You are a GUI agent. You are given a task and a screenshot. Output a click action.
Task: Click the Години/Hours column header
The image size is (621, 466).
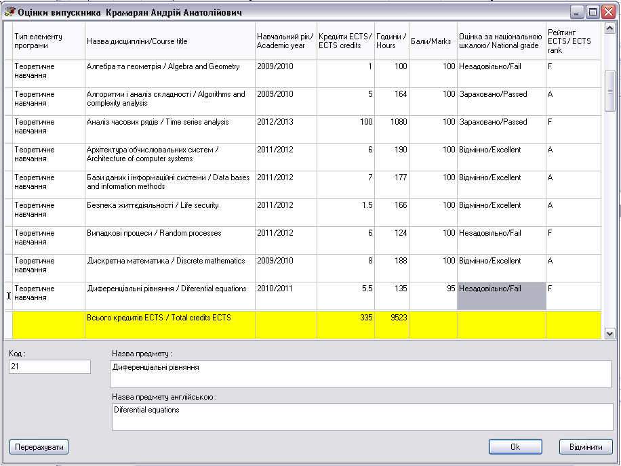point(392,41)
